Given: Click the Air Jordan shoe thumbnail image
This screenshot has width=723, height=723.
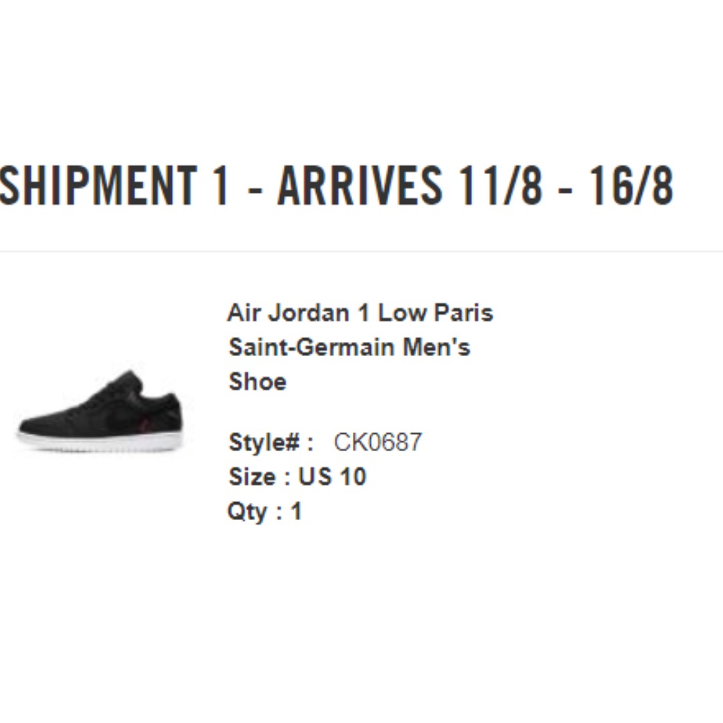Looking at the screenshot, I should [100, 411].
